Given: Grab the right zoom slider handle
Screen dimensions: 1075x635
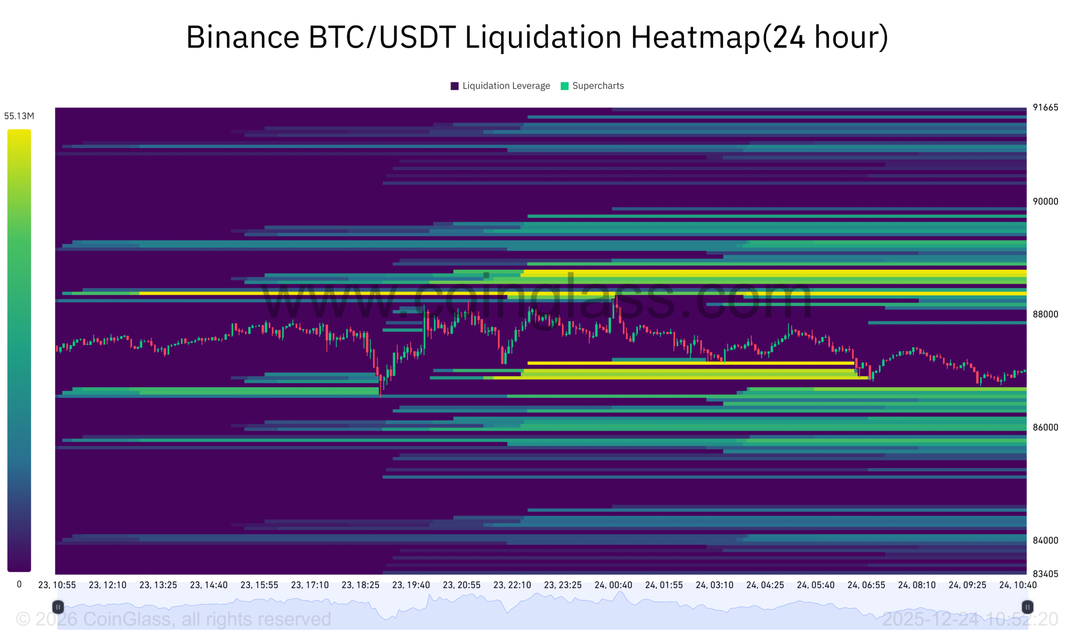Looking at the screenshot, I should click(1027, 607).
